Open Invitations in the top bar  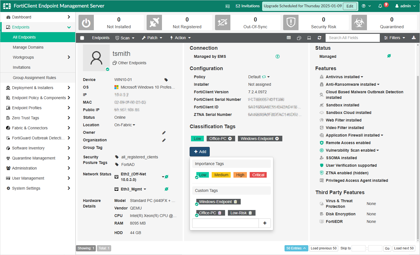[x=248, y=6]
